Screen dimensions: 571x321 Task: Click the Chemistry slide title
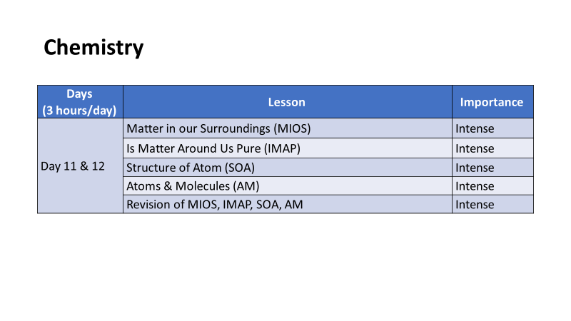pyautogui.click(x=94, y=48)
